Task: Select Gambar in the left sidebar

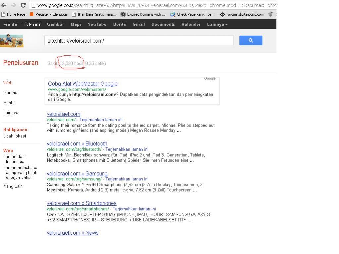Action: tap(11, 93)
